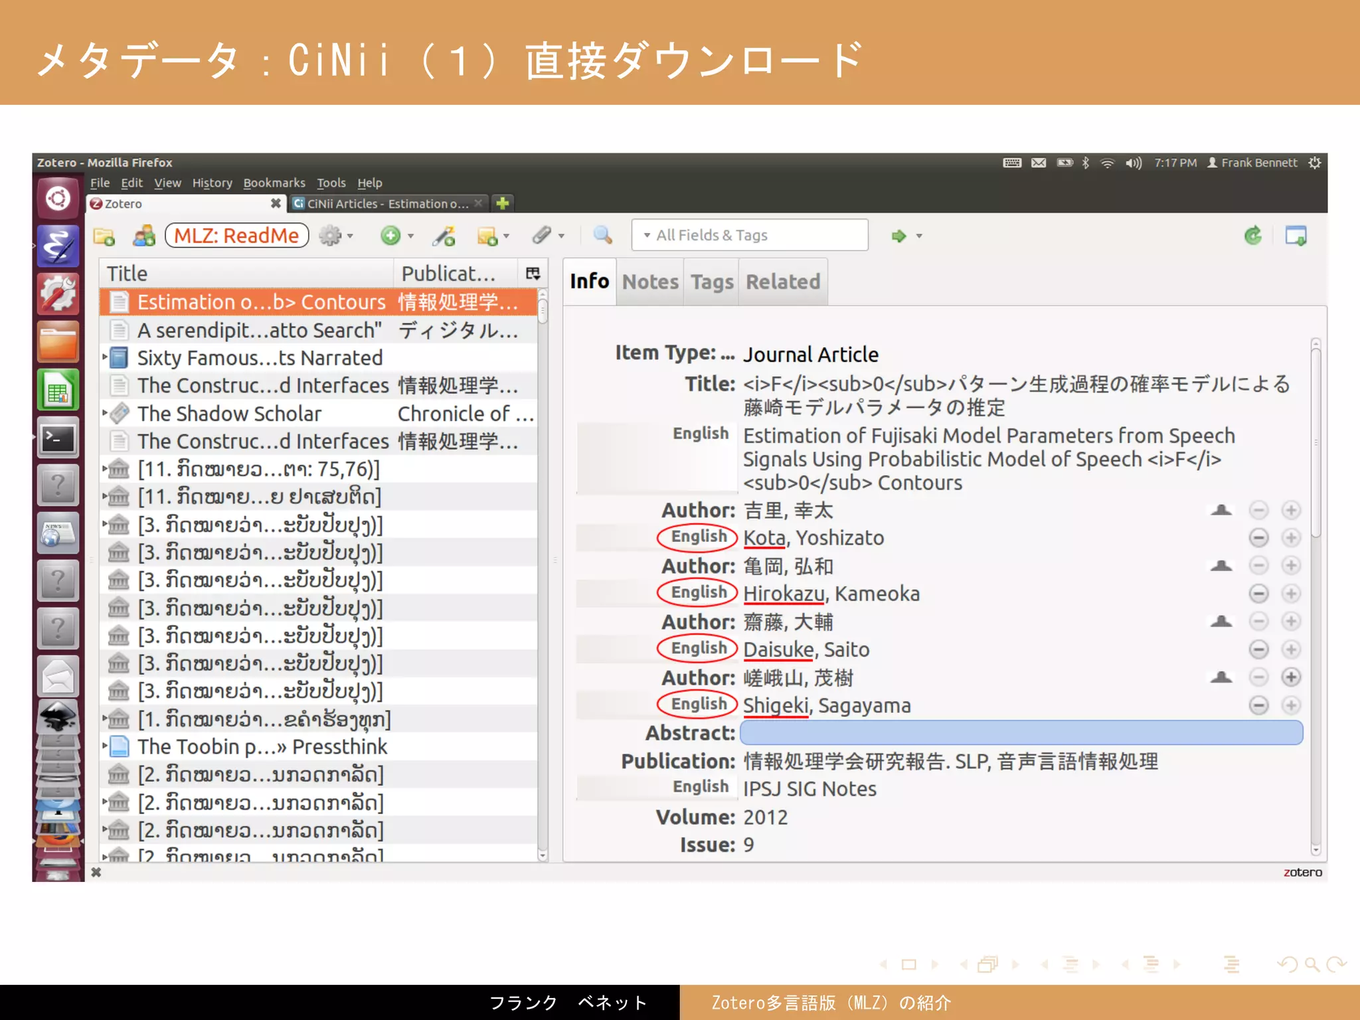
Task: Click the green Sync with Zotero Server icon
Action: point(1252,235)
